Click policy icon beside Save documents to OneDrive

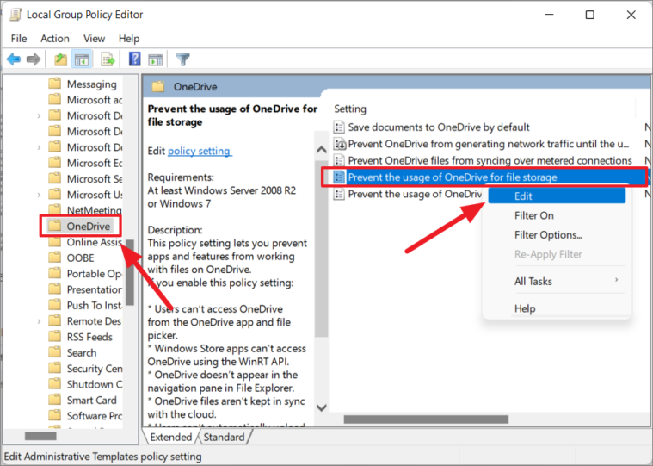(x=340, y=127)
